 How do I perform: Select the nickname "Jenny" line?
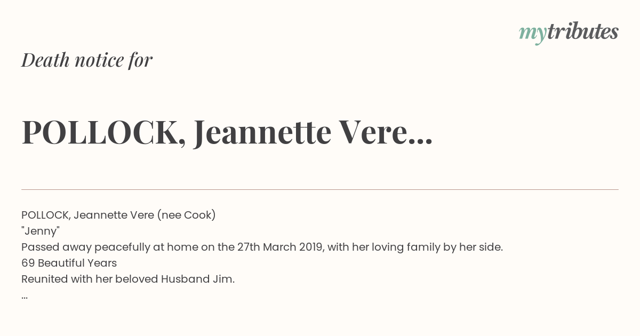(41, 231)
